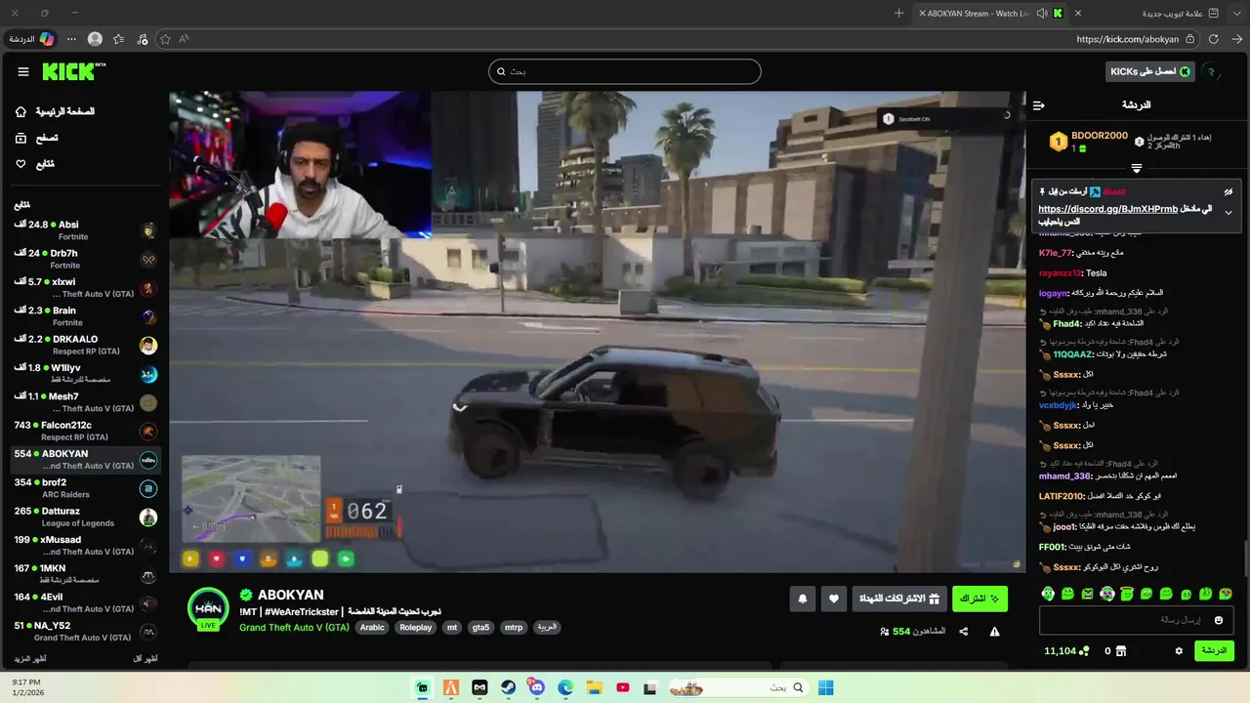Add page to favorites star icon
Image resolution: width=1250 pixels, height=703 pixels.
pyautogui.click(x=165, y=39)
